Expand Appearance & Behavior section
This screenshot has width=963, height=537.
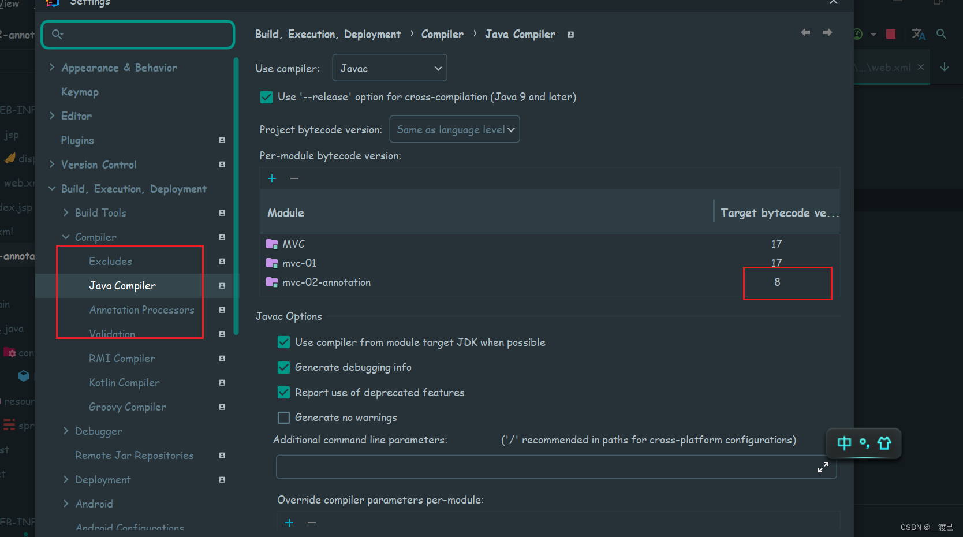click(x=52, y=68)
